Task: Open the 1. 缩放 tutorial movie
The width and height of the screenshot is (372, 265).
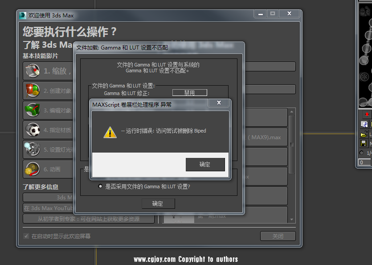Action: 49,71
